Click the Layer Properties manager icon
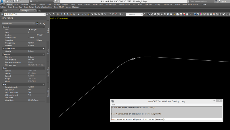Screen dimensions: 230x130 pyautogui.click(x=2, y=14)
